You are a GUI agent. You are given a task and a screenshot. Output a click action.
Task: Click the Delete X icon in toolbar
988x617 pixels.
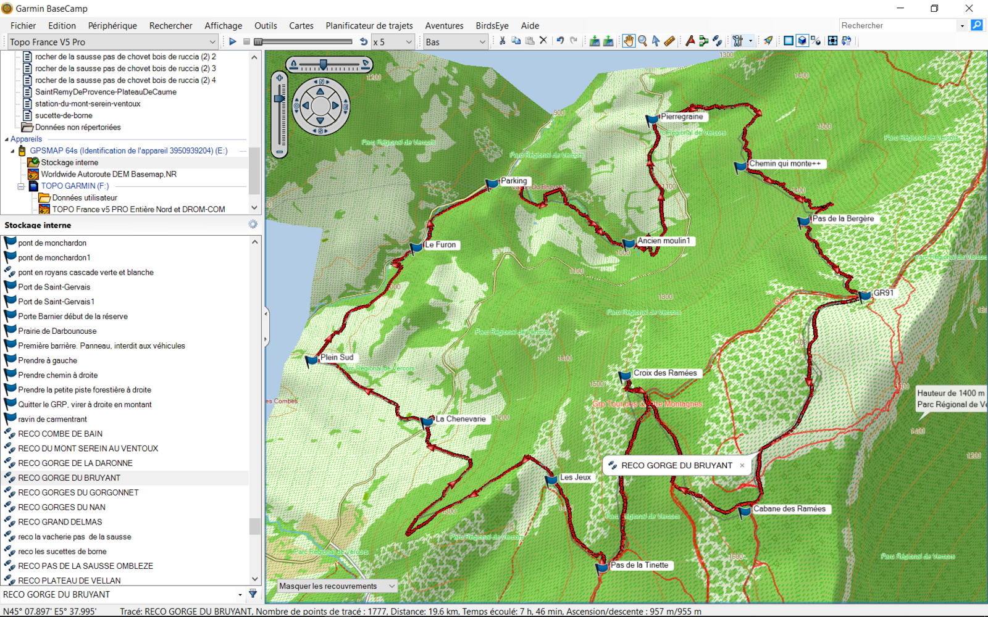click(543, 41)
